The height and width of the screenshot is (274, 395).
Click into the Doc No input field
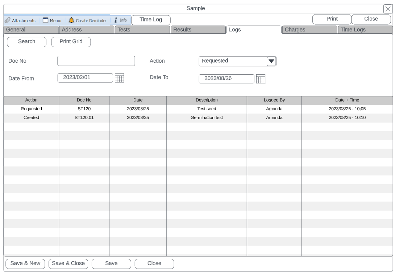(96, 61)
